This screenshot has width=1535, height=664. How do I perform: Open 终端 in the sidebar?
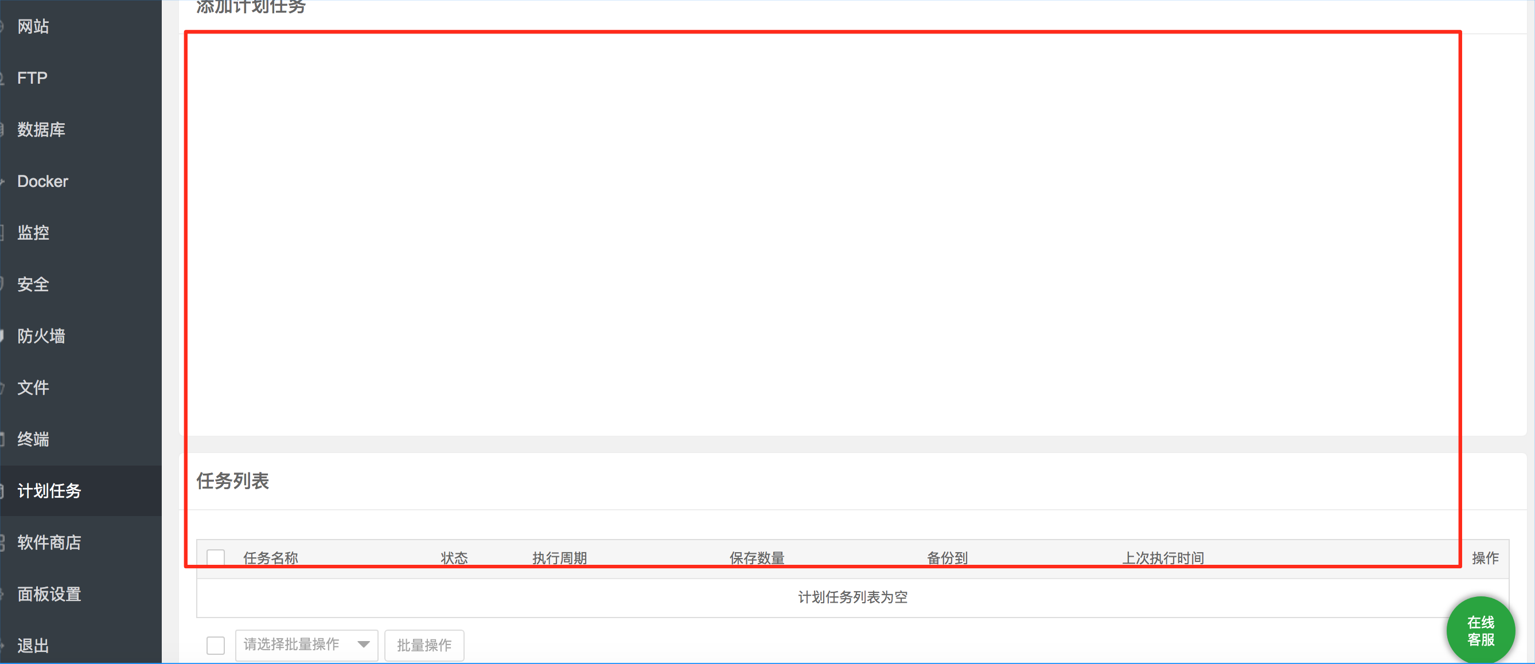33,439
